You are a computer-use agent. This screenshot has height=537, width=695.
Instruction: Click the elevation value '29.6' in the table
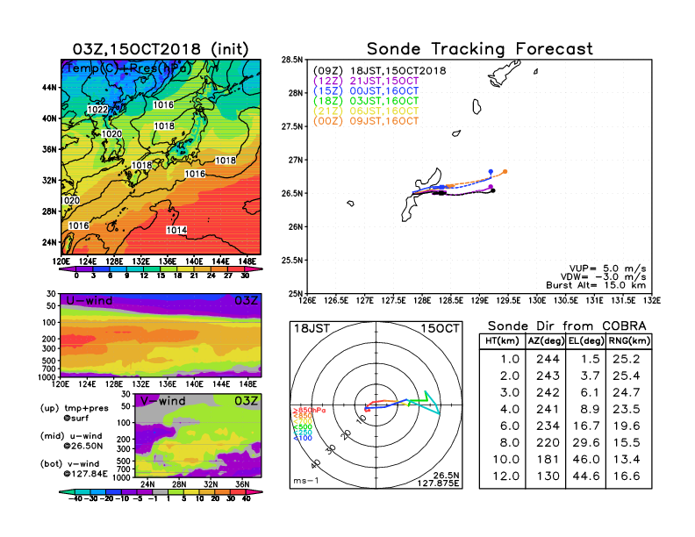(586, 442)
